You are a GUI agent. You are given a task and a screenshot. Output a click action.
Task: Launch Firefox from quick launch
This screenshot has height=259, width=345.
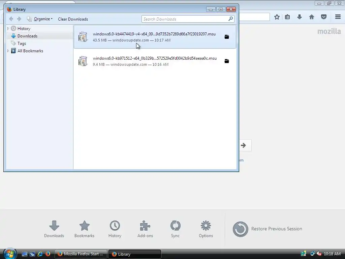point(48,254)
